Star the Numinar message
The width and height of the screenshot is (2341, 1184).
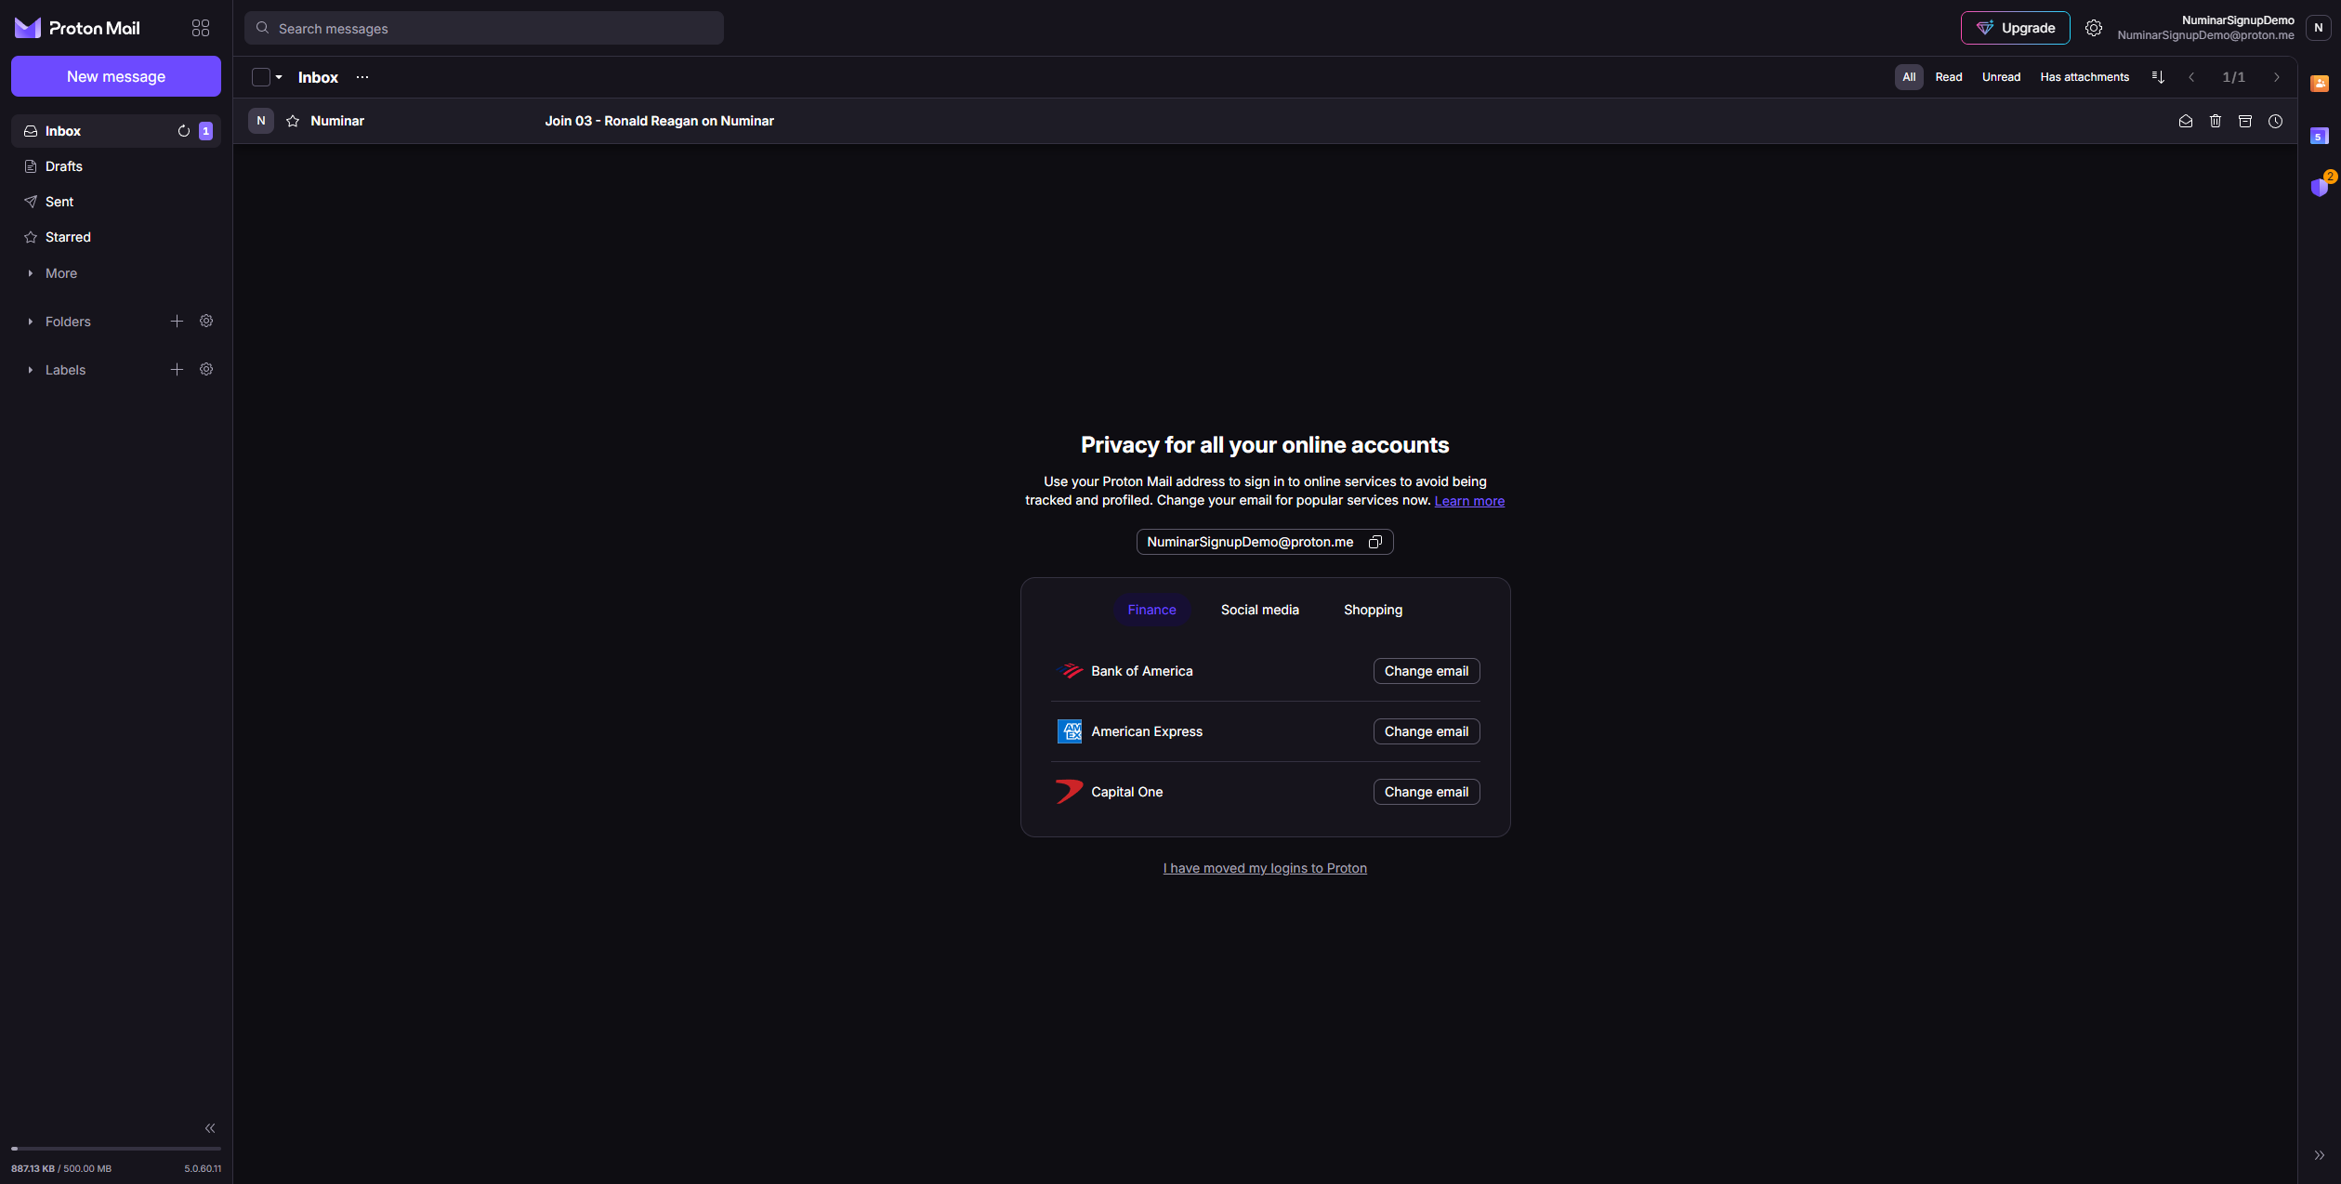pos(293,121)
